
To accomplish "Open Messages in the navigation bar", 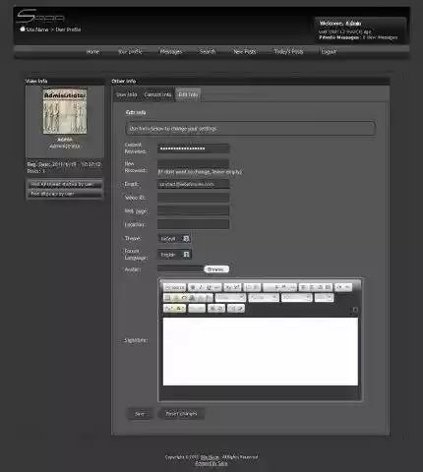I will click(x=171, y=51).
